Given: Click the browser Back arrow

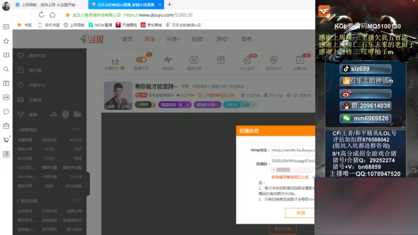Looking at the screenshot, I should tap(19, 15).
